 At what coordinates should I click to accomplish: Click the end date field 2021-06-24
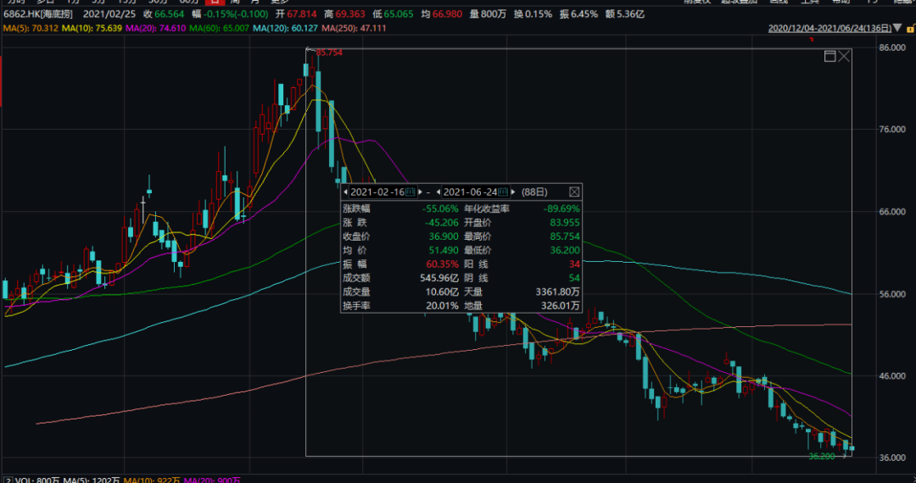click(470, 192)
